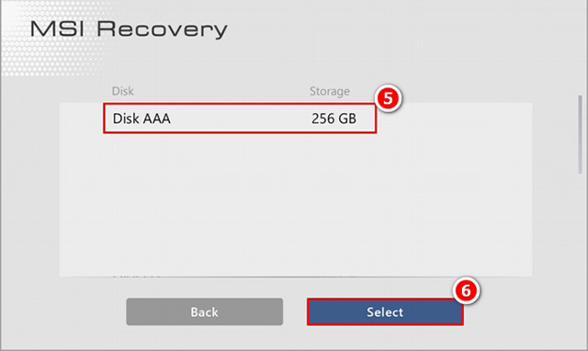The height and width of the screenshot is (351, 588).
Task: Click the 256 GB storage value
Action: pyautogui.click(x=334, y=119)
